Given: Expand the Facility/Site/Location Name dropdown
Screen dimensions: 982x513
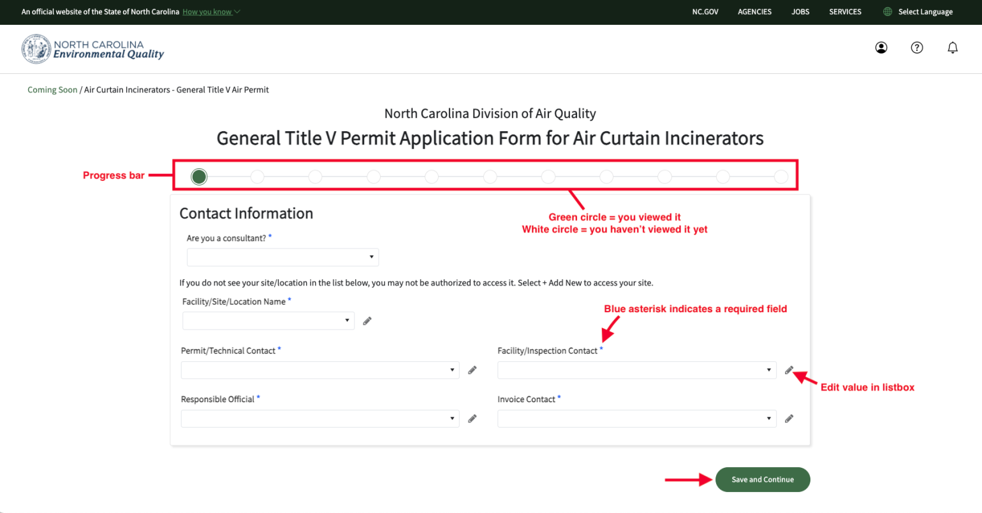Looking at the screenshot, I should tap(268, 321).
